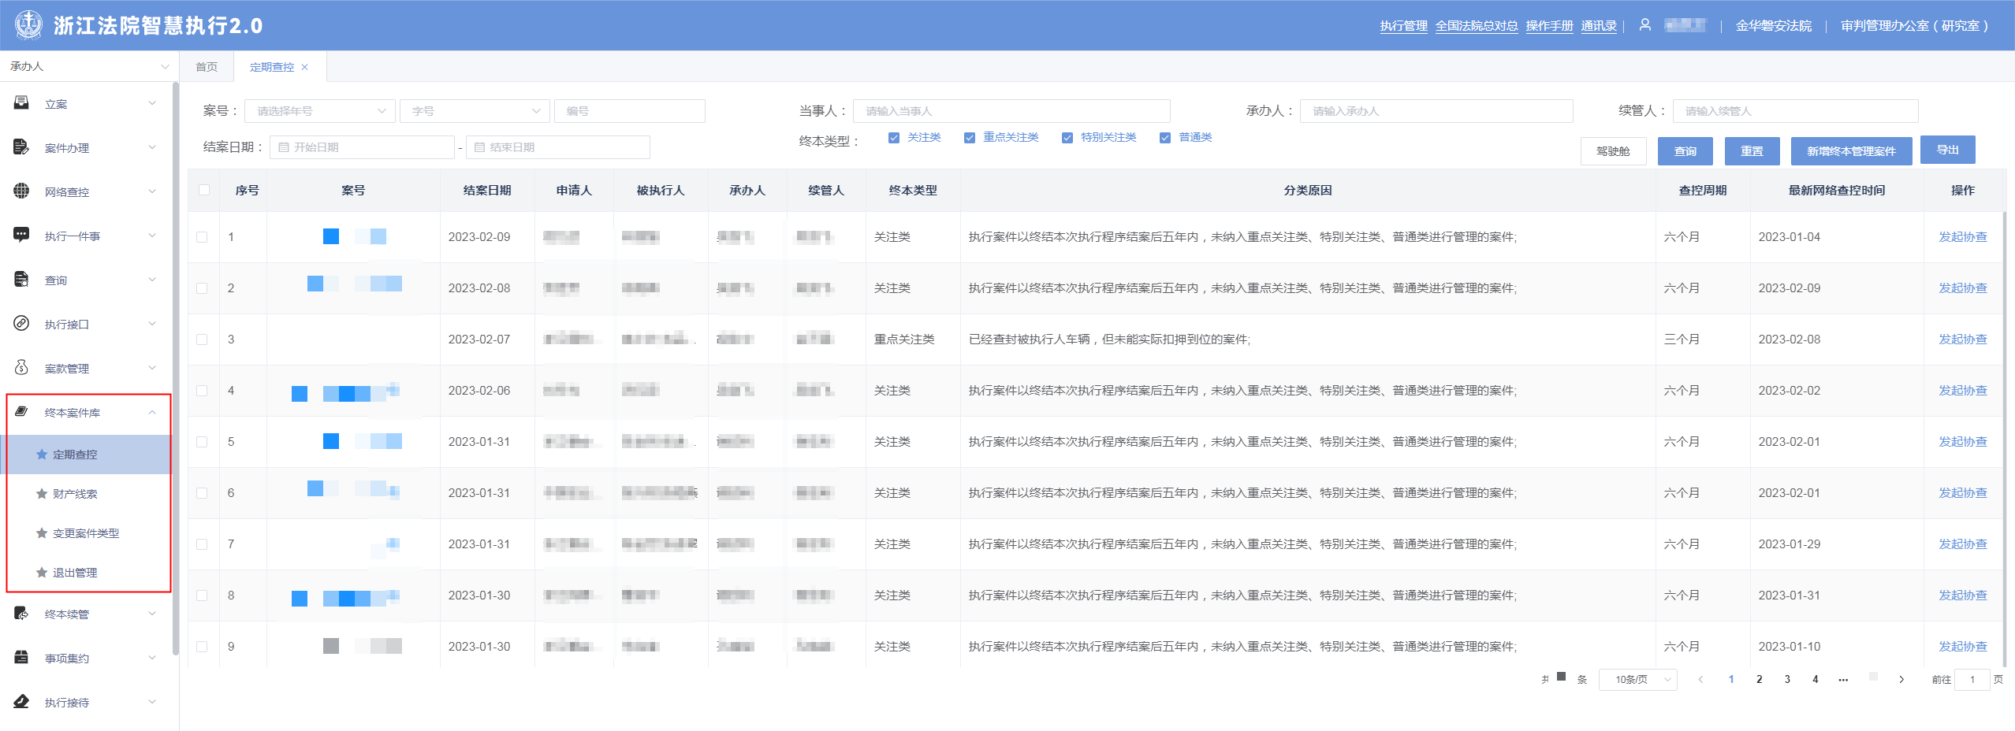Click the 重置 button
The width and height of the screenshot is (2015, 731).
(1752, 151)
